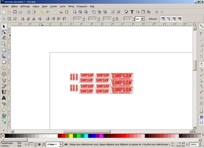Click the zoom 146% input field
The height and width of the screenshot is (148, 204).
coord(194,144)
